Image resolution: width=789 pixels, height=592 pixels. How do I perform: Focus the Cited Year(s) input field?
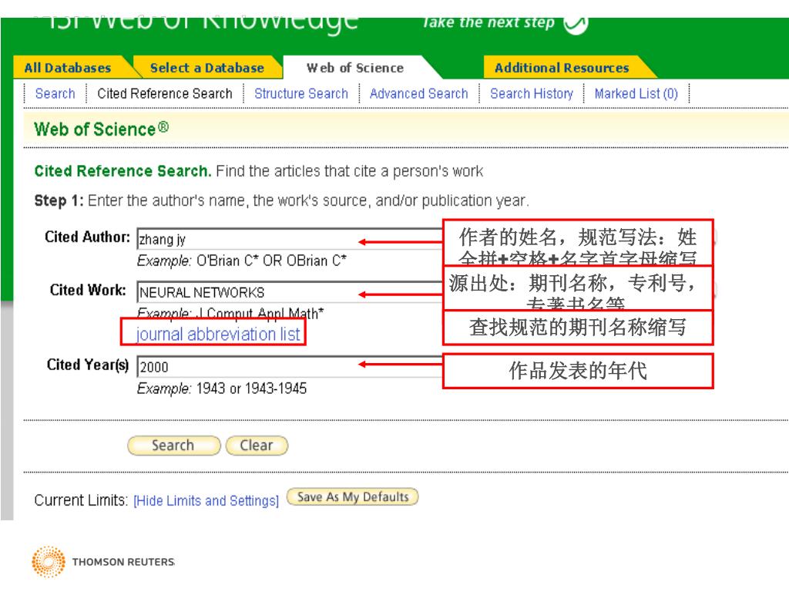click(290, 366)
